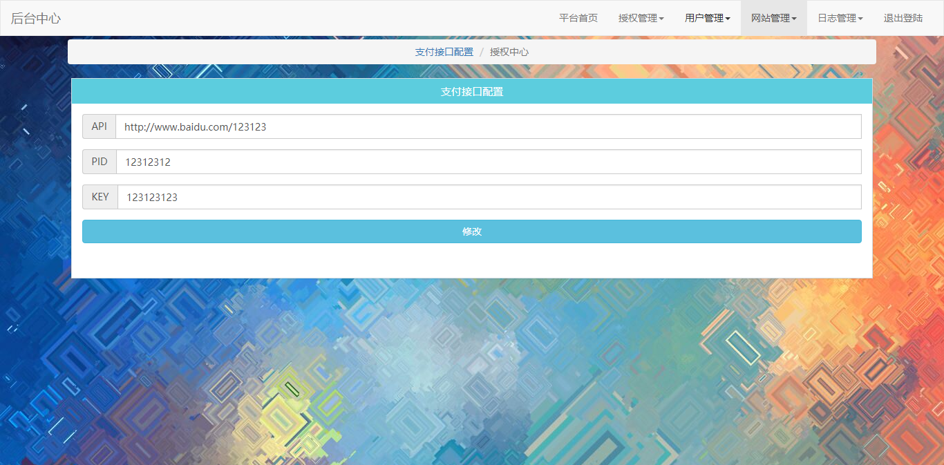
Task: Click the caret arrow beside 用户管理
Action: [x=728, y=19]
